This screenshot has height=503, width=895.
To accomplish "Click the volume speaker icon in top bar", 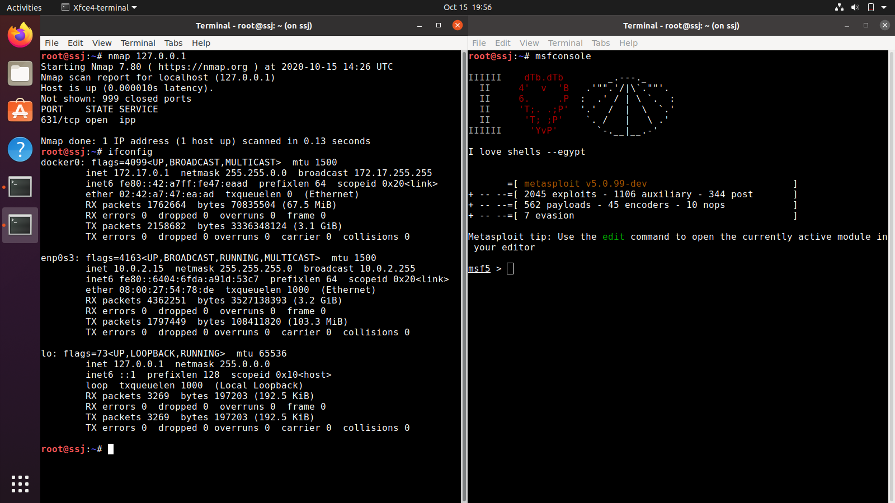I will click(x=855, y=7).
